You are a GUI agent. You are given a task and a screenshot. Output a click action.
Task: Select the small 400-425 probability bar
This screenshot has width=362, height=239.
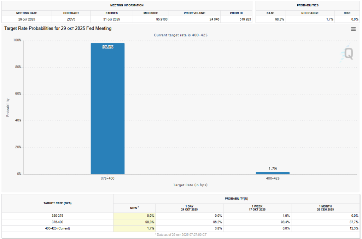coord(273,173)
